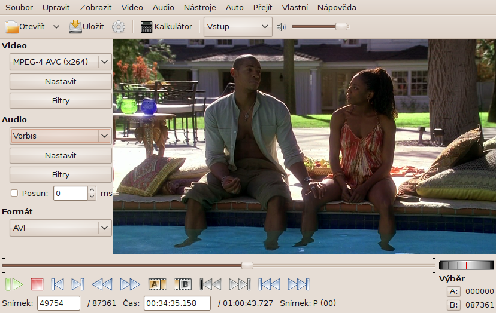Go to next black frame

click(x=240, y=284)
